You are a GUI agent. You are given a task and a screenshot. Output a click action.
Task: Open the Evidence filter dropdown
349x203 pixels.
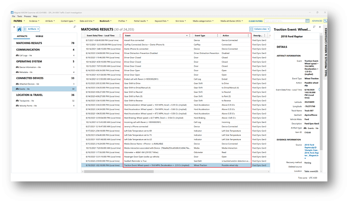pyautogui.click(x=34, y=21)
